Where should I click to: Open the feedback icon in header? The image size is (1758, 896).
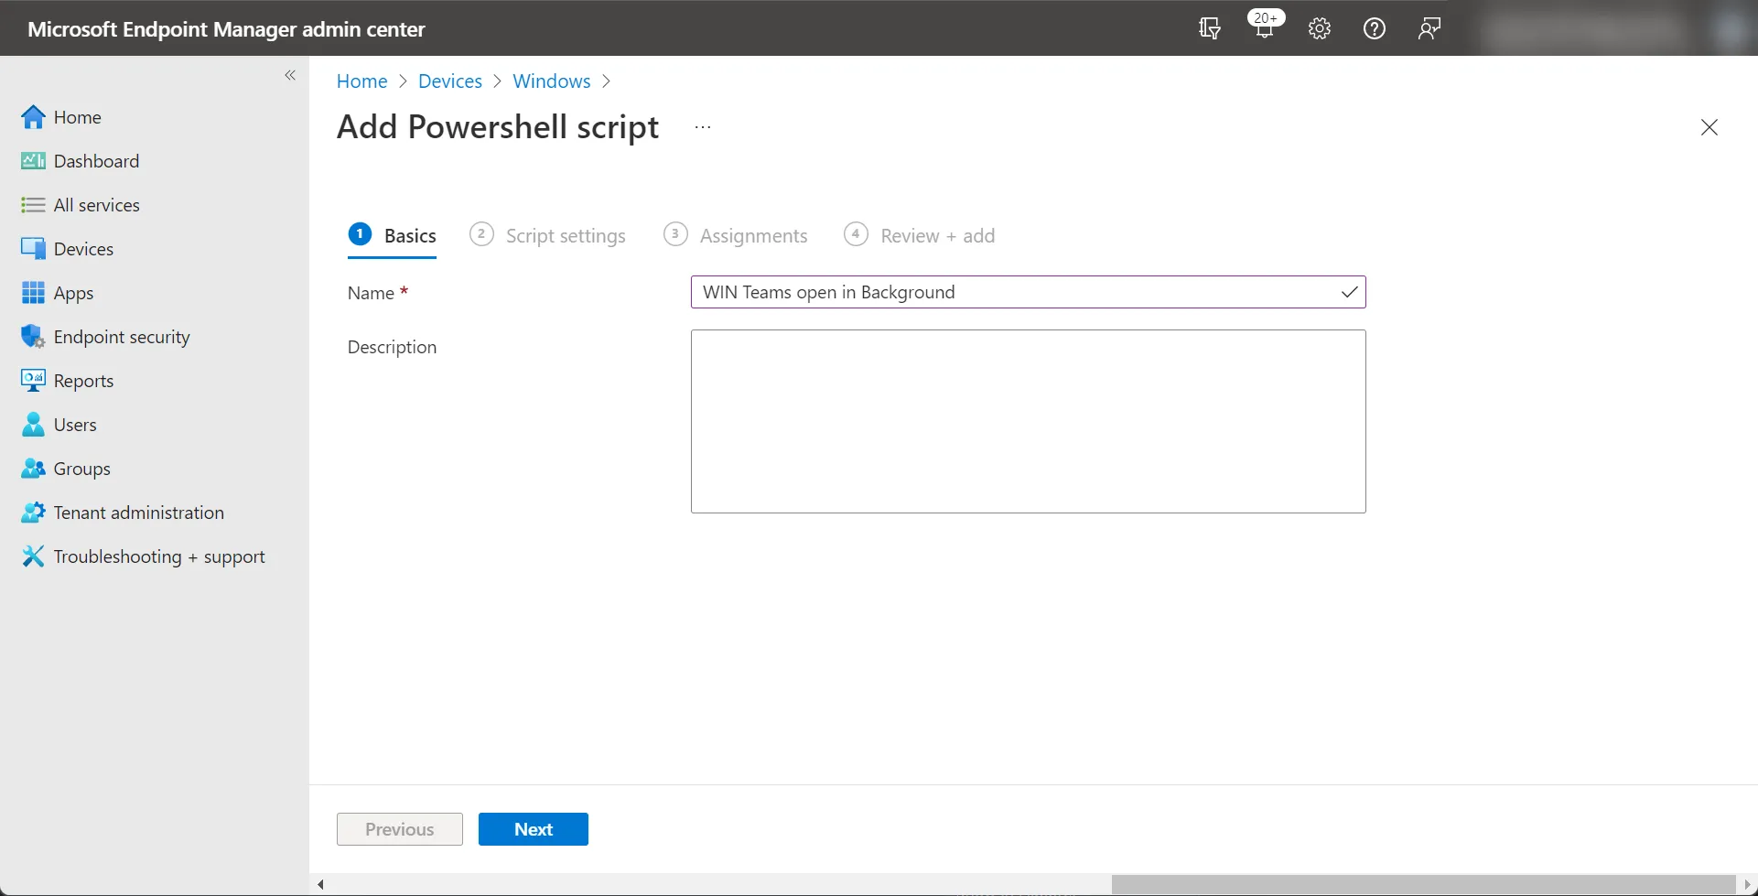(x=1429, y=28)
